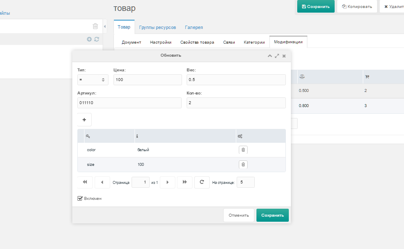Open the Тип dropdown
The width and height of the screenshot is (404, 249).
point(92,80)
